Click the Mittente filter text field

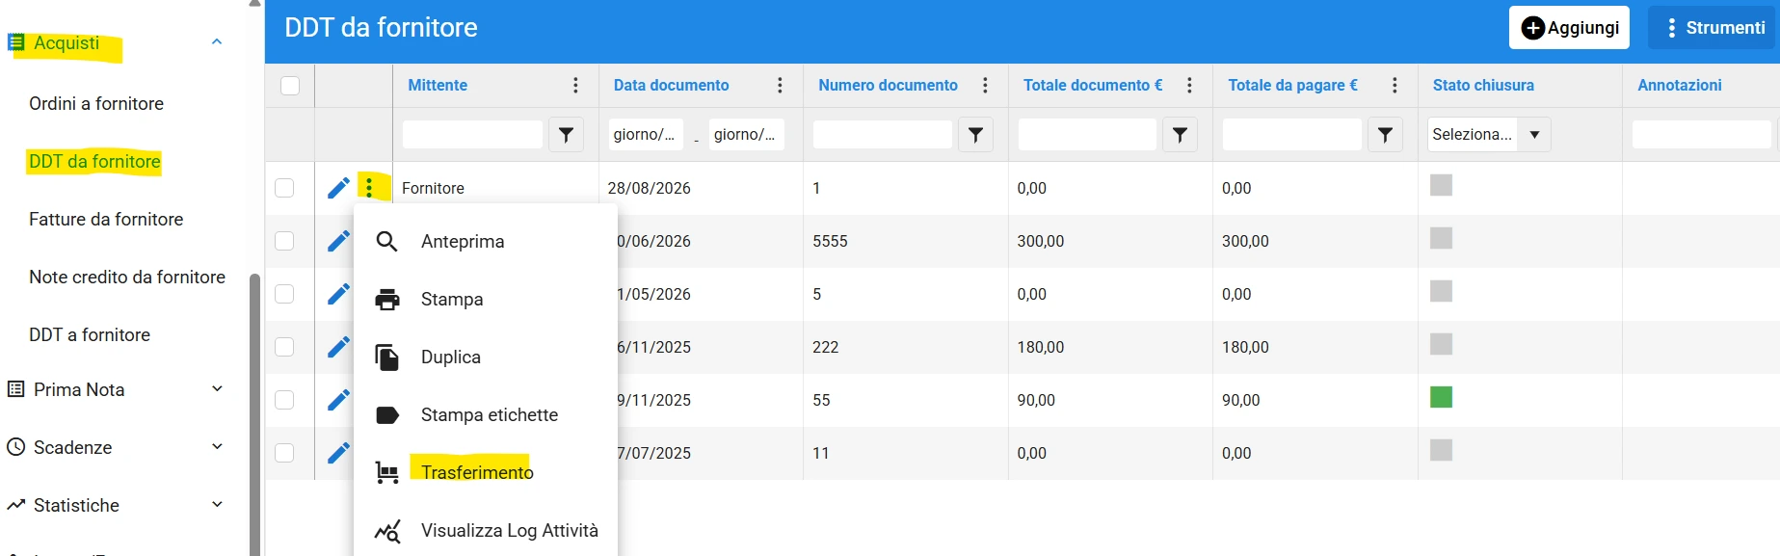tap(472, 135)
